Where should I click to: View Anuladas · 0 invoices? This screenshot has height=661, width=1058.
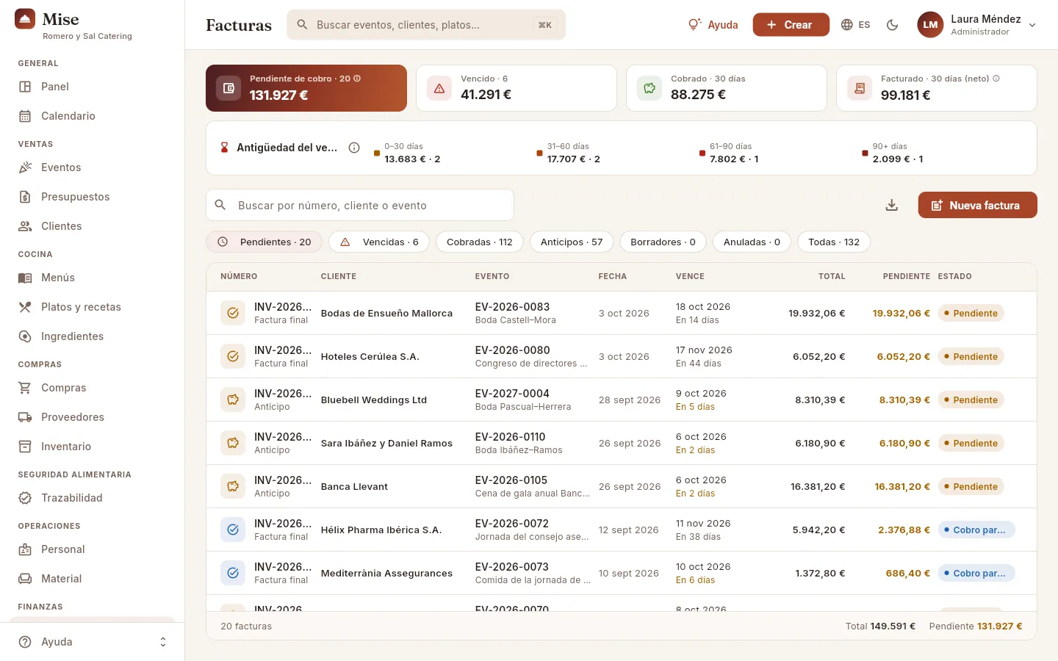tap(752, 242)
